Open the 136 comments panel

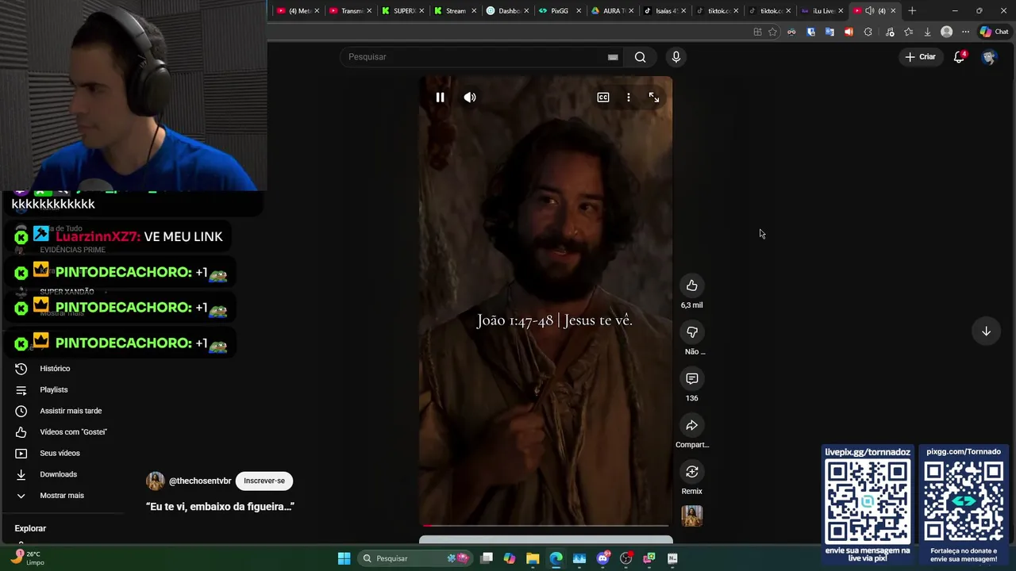(x=692, y=379)
